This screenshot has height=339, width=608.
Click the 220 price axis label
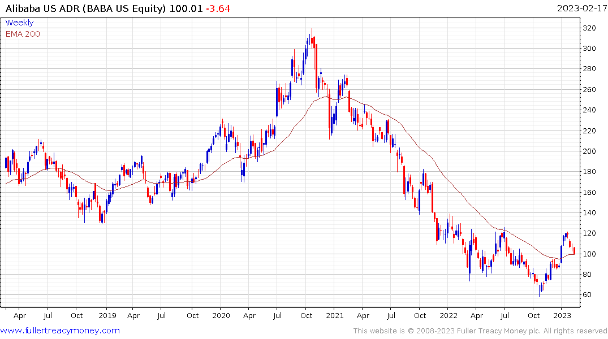(x=589, y=131)
